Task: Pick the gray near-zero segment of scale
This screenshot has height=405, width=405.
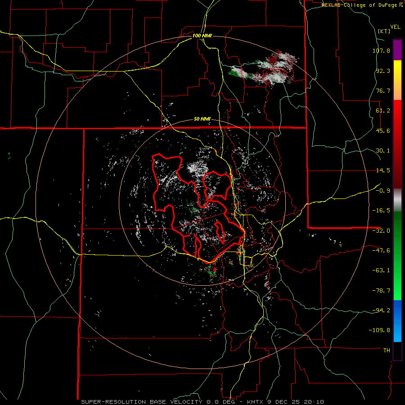Action: [x=397, y=200]
